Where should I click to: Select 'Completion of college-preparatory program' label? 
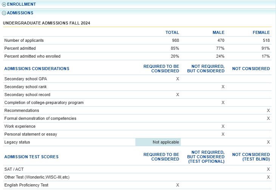click(x=44, y=102)
